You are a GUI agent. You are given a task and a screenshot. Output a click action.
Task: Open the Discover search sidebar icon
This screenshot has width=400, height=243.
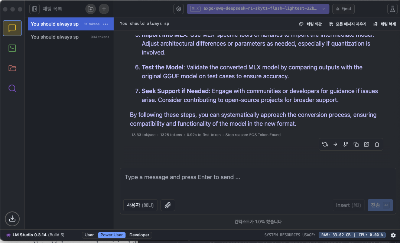pyautogui.click(x=12, y=88)
